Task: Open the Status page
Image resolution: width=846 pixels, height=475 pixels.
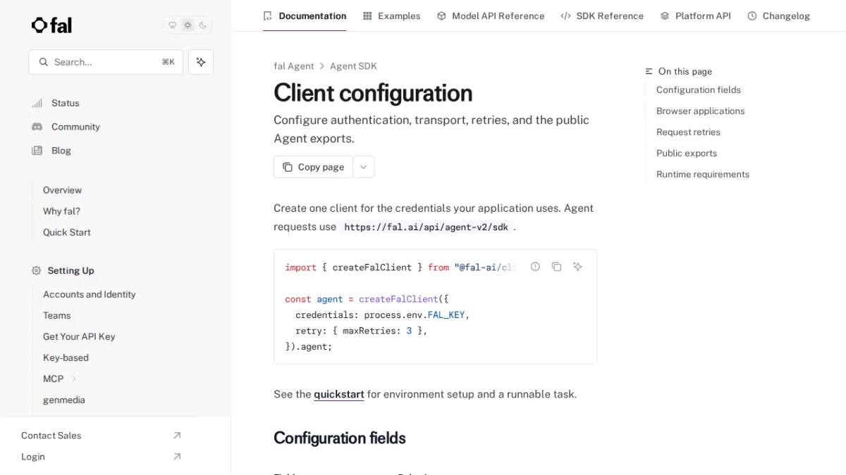Action: click(65, 103)
